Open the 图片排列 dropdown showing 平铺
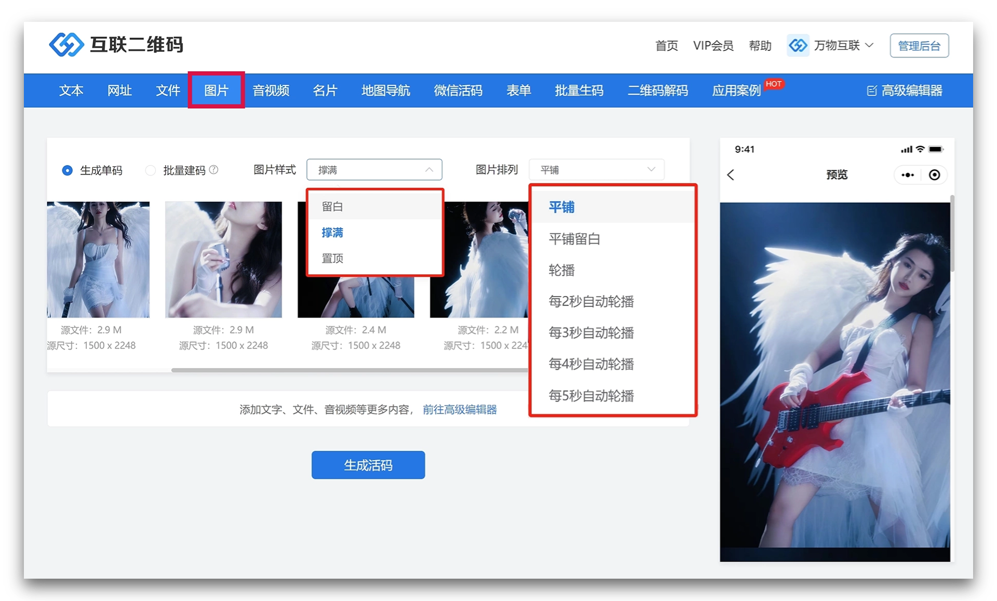This screenshot has height=601, width=997. [x=597, y=170]
